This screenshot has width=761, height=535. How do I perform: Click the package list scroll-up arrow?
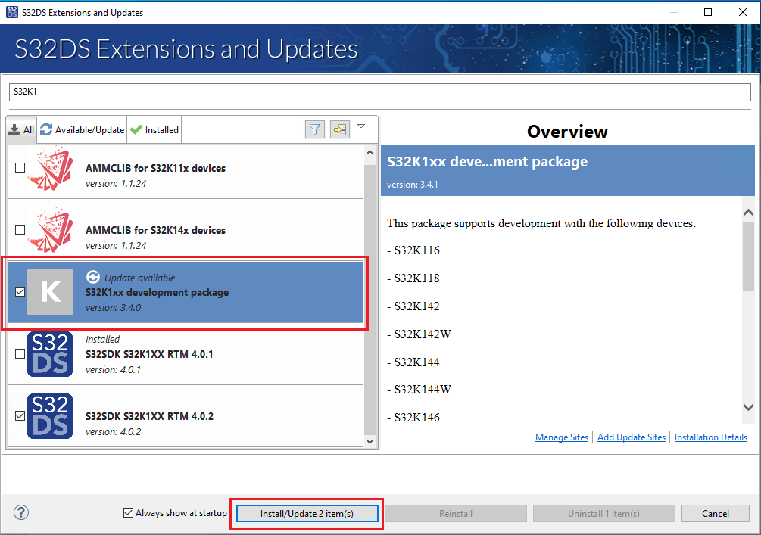pyautogui.click(x=370, y=151)
